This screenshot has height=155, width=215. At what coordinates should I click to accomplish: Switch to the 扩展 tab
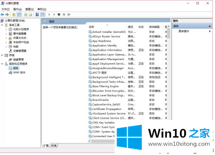click(46, 146)
